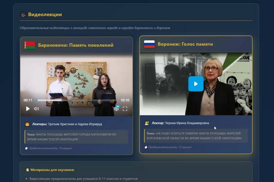The height and width of the screenshot is (182, 274).
Task: Click the book icon beside Материалы для изучения
Action: click(27, 170)
